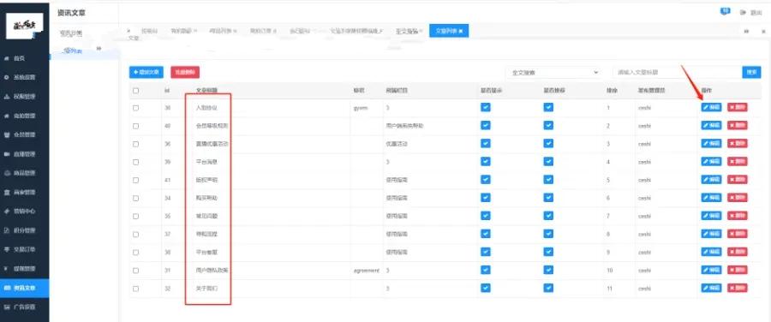Delete the article in sort-order 1 row
Image resolution: width=771 pixels, height=322 pixels.
click(737, 107)
